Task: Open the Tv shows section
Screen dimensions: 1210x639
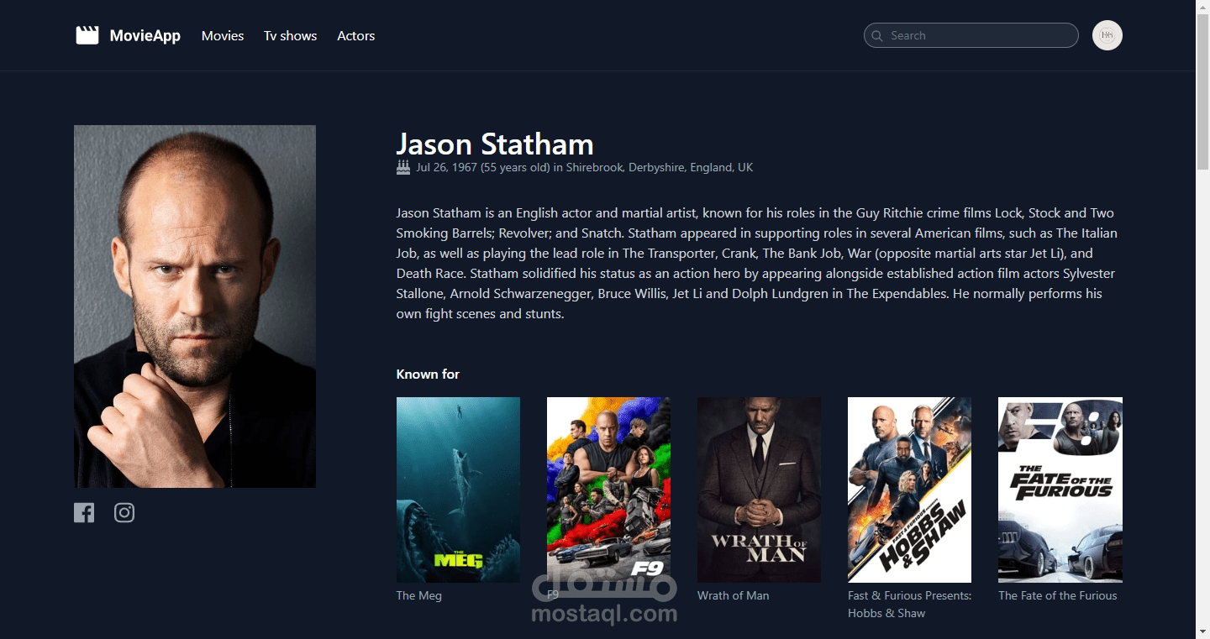Action: pyautogui.click(x=291, y=35)
